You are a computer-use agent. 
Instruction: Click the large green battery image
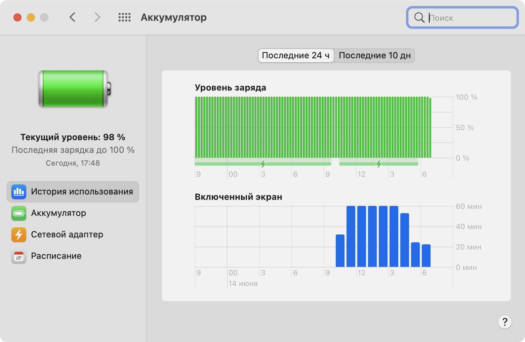74,89
